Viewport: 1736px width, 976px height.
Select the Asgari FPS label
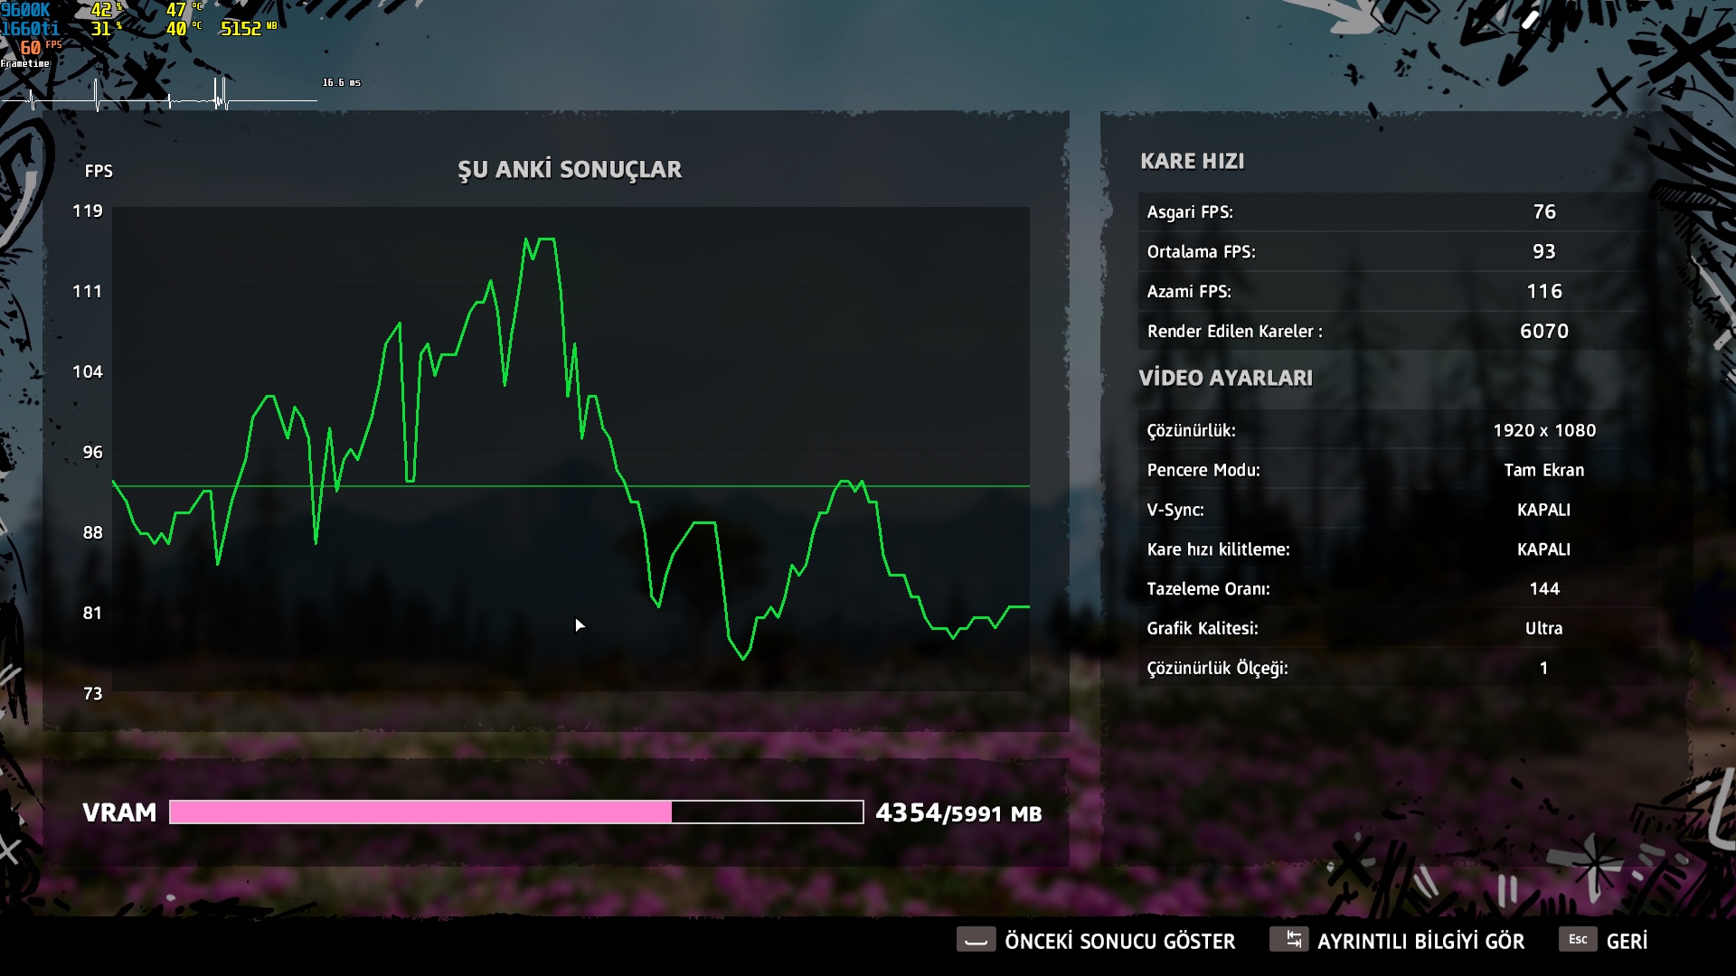point(1190,212)
